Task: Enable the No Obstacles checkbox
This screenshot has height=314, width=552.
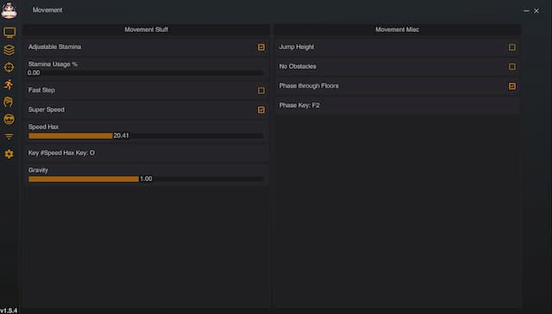Action: (512, 66)
